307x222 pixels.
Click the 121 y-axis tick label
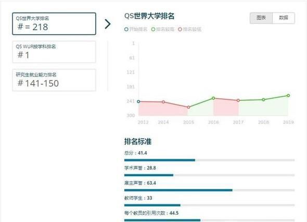tap(131, 72)
